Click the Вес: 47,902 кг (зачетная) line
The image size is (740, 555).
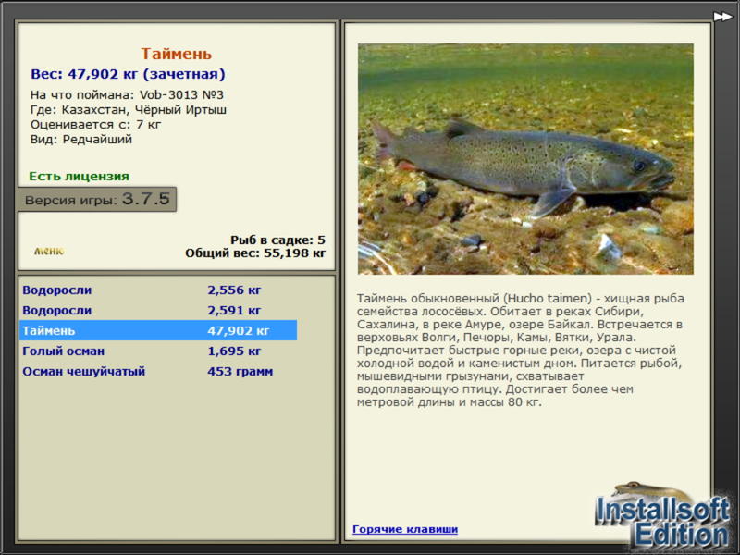(128, 74)
